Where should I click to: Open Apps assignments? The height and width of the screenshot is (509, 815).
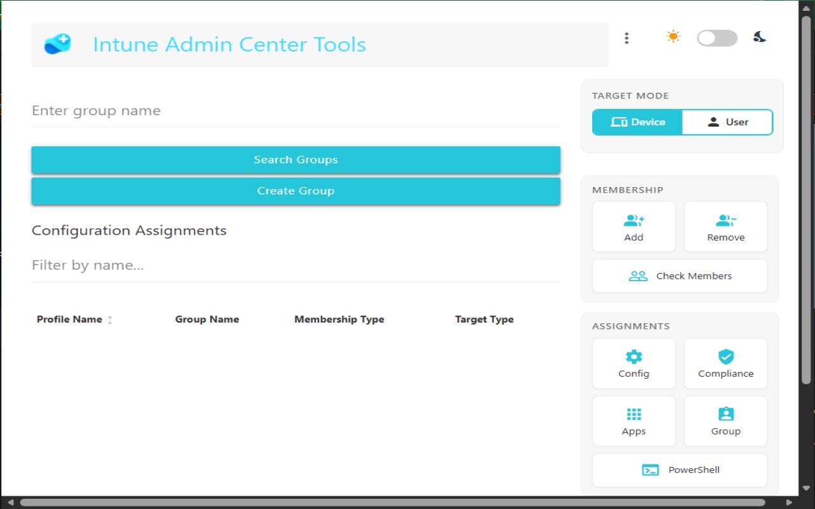click(634, 421)
